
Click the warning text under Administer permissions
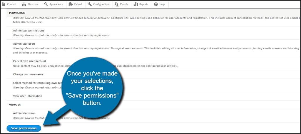point(62,35)
